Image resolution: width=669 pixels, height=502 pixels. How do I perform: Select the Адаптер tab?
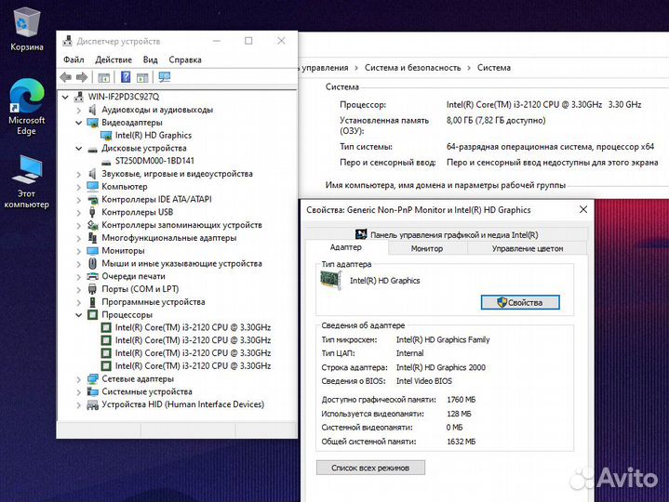[345, 247]
